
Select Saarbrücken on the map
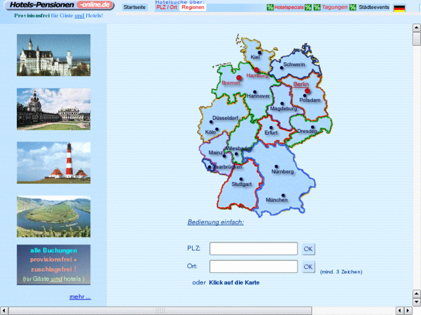[x=227, y=167]
